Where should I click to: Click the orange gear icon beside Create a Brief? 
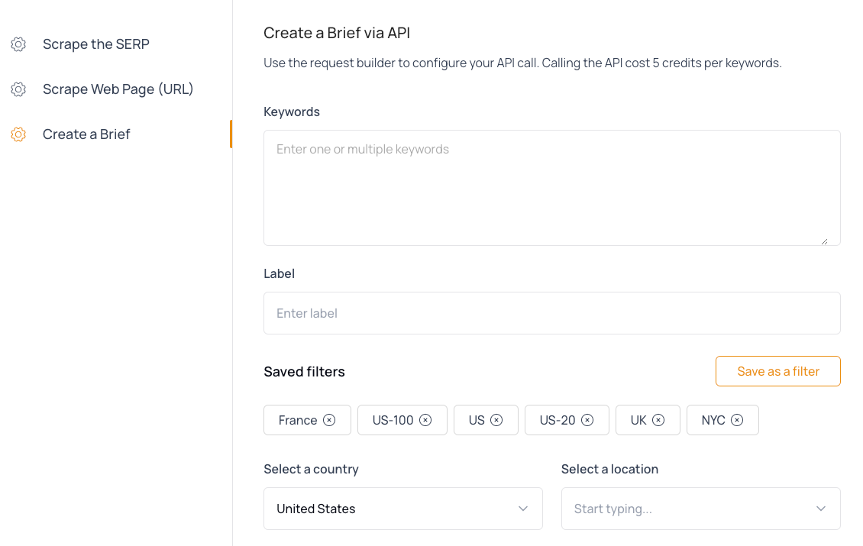[18, 134]
